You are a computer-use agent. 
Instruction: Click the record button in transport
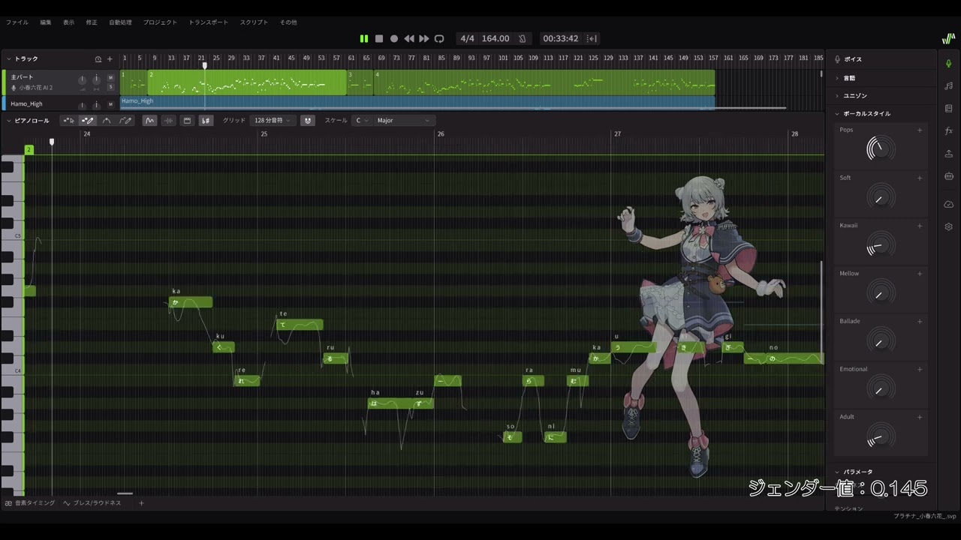coord(394,38)
